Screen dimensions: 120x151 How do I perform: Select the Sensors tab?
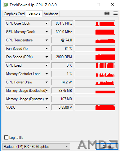pyautogui.click(x=34, y=13)
